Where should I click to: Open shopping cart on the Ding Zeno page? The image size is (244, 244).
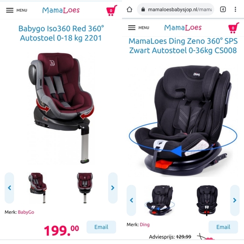[x=234, y=28]
